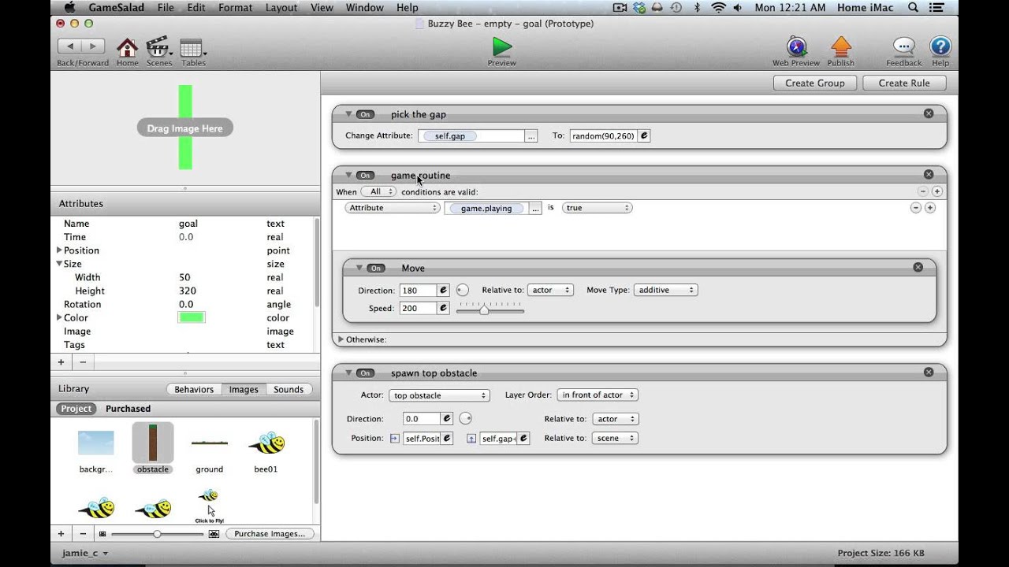The height and width of the screenshot is (567, 1009).
Task: Click the Create Rule button
Action: [x=904, y=83]
